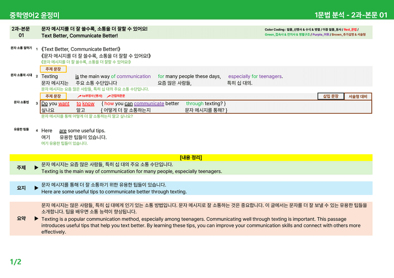The width and height of the screenshot is (394, 278).
Task: Click the yellow [내용 정리] heading bar
Action: (191, 157)
